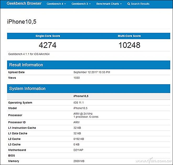Select the iPhone10,5 page title
The width and height of the screenshot is (173, 165).
(x=22, y=22)
